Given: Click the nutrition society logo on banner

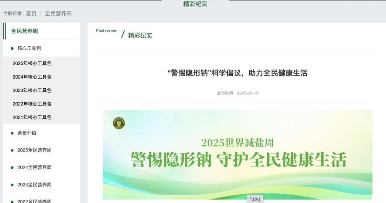Looking at the screenshot, I should pos(119,123).
